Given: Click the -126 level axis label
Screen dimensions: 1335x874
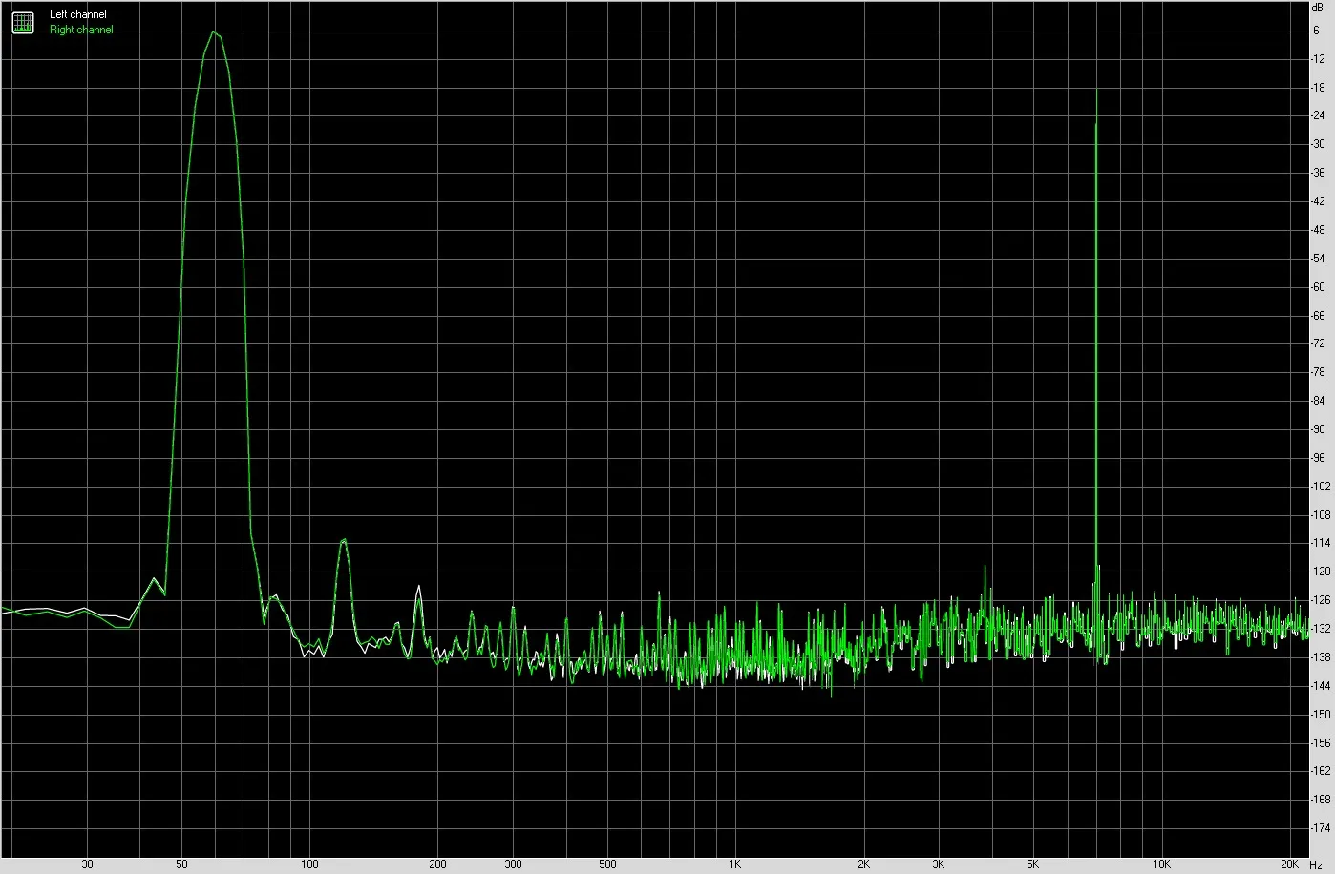Looking at the screenshot, I should click(1321, 601).
